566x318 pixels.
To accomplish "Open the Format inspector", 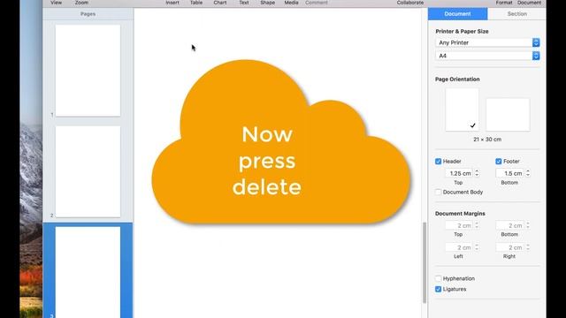I will [x=504, y=3].
